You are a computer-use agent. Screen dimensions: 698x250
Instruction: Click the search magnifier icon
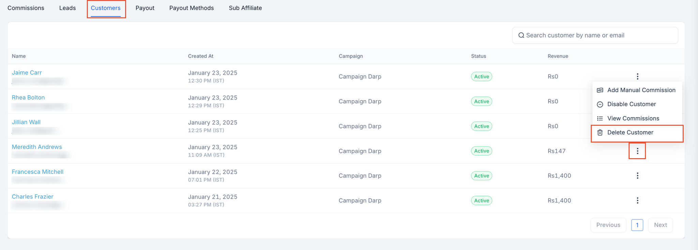pyautogui.click(x=521, y=35)
